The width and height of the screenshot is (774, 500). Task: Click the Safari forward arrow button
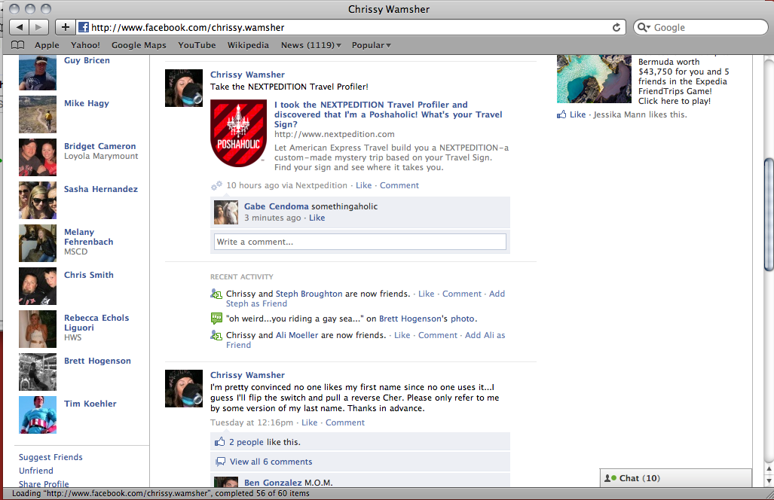(x=38, y=27)
